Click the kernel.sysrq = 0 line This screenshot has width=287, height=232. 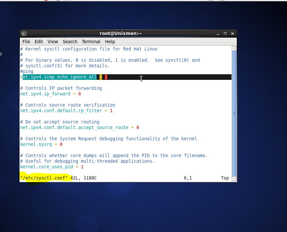coord(41,144)
